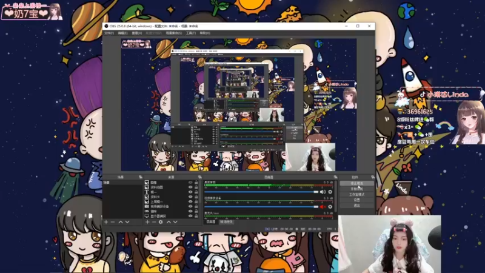Move the scene up with the up arrow
The image size is (485, 273).
pos(121,222)
